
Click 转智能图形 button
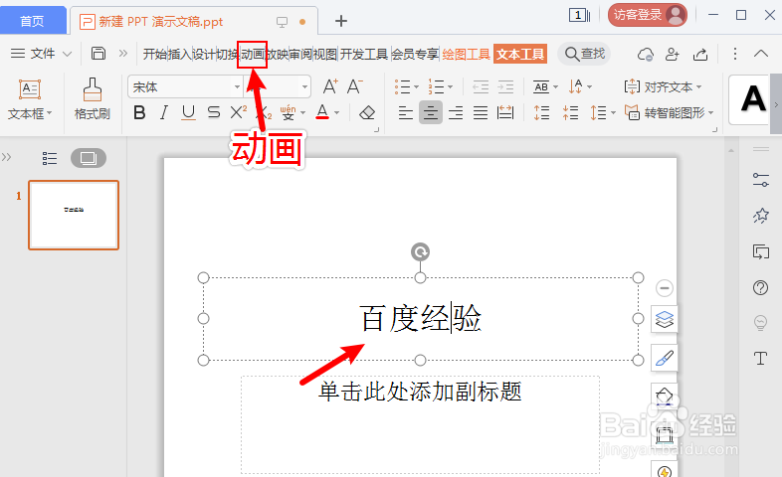point(669,113)
